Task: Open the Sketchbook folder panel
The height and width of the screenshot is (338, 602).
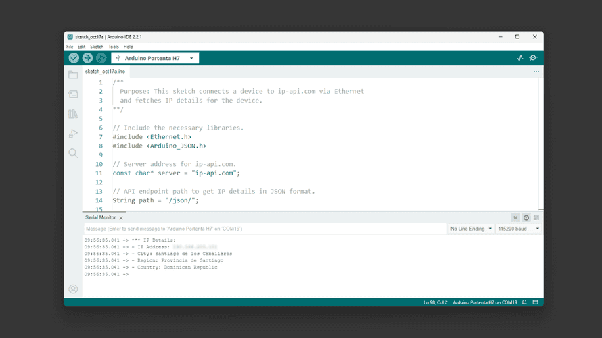Action: pos(73,75)
